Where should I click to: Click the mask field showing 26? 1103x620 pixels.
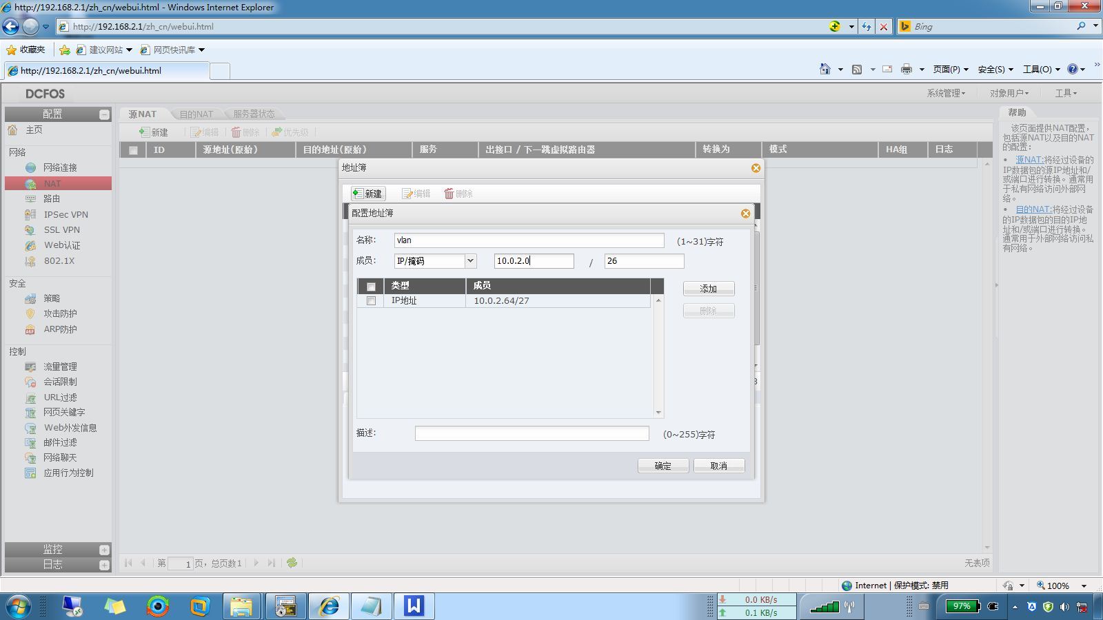point(645,261)
